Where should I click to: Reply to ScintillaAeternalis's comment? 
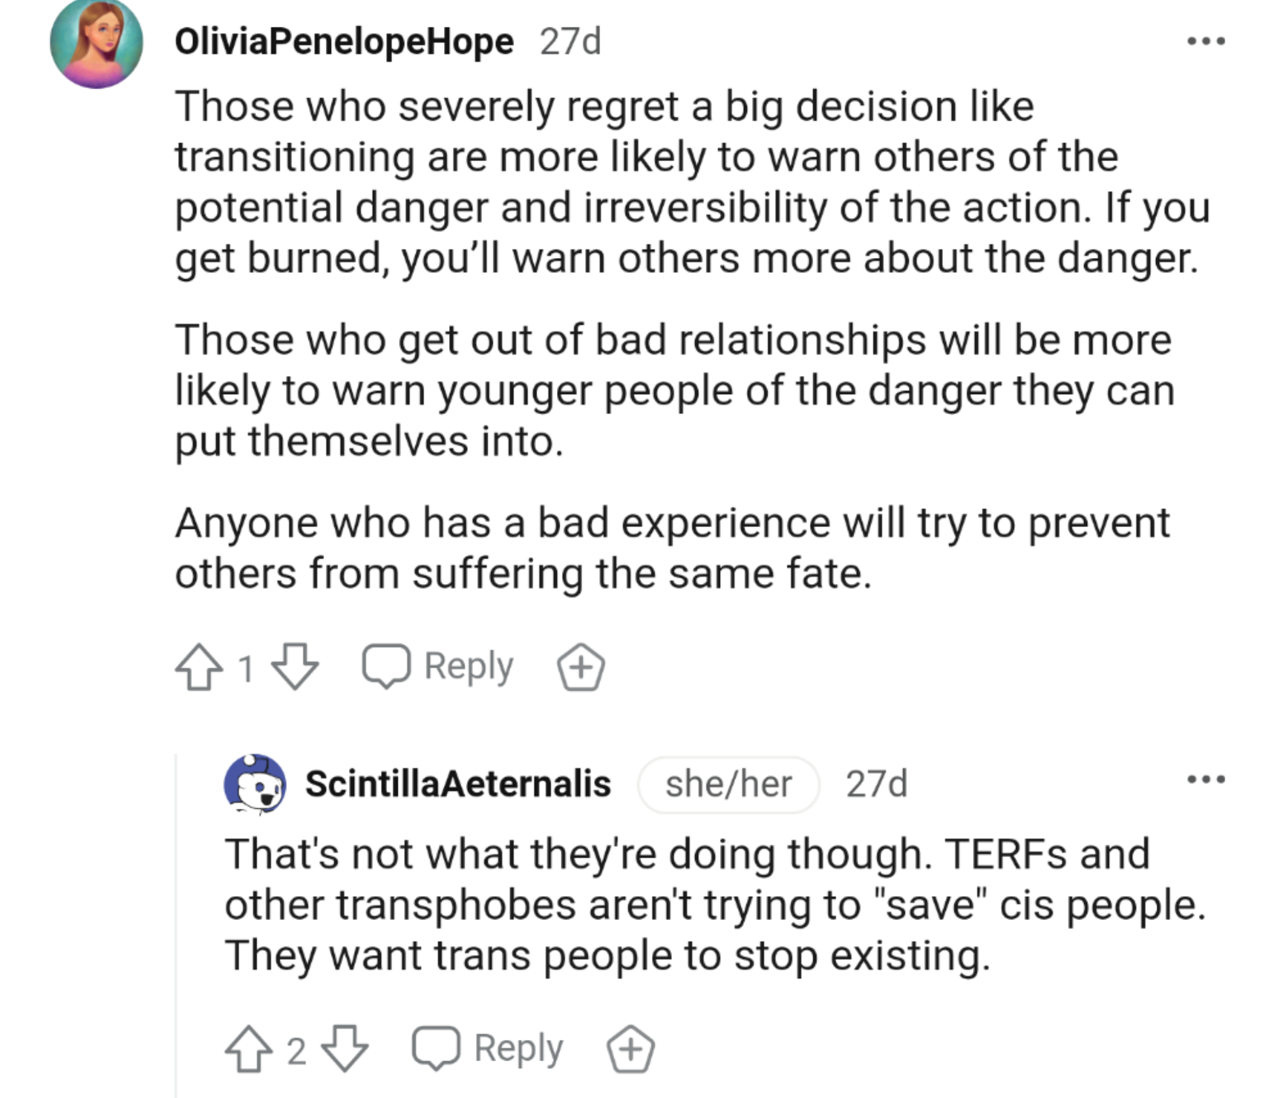click(488, 1049)
